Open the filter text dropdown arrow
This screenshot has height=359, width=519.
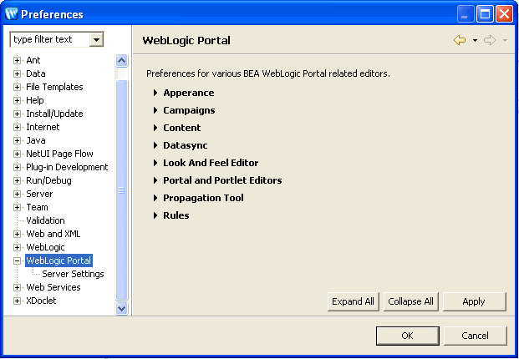[x=96, y=40]
